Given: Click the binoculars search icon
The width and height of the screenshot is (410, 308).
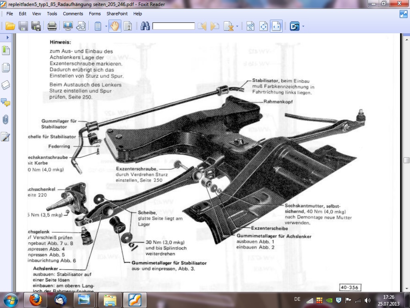Looking at the screenshot, I should pos(145,26).
